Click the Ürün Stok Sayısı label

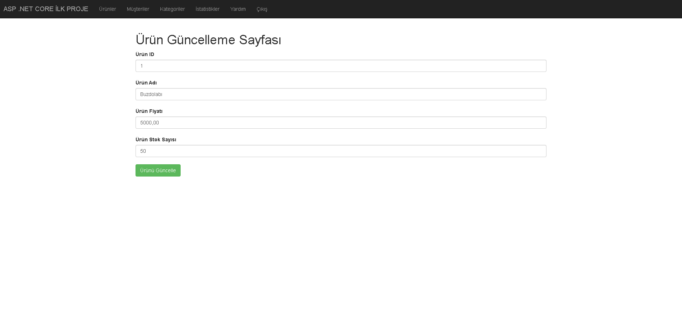[x=156, y=139]
